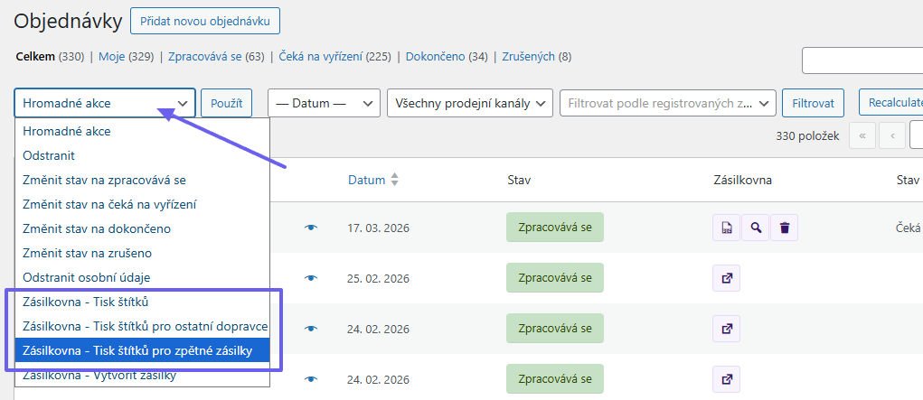Preview order dated 25. 02. 2026 via eye icon

tap(311, 278)
